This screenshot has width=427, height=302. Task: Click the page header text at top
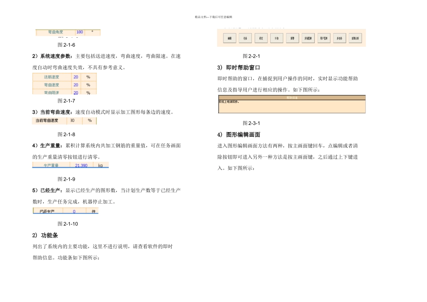tap(213, 17)
